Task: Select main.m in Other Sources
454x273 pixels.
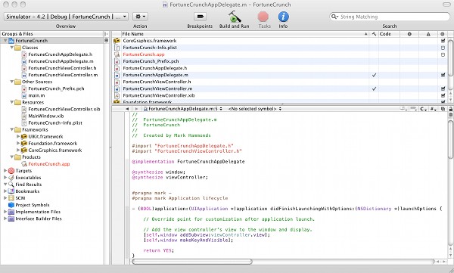Action: pos(36,95)
